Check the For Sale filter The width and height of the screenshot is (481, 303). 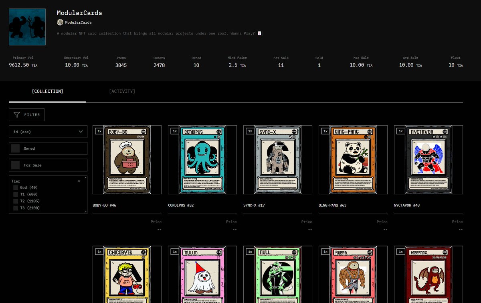(x=15, y=165)
